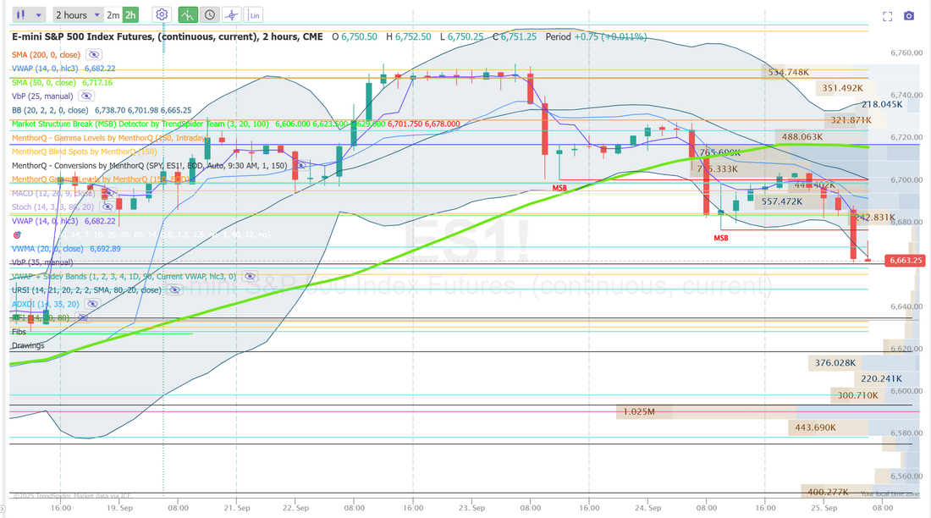This screenshot has height=518, width=931.
Task: Switch to the 2m timeframe
Action: pyautogui.click(x=113, y=15)
